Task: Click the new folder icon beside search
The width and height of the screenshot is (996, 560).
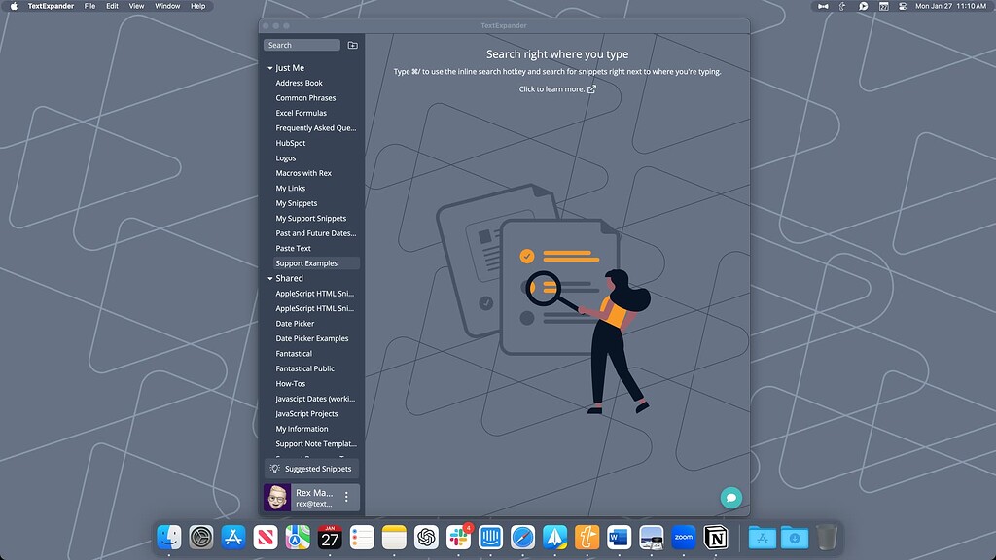Action: click(x=352, y=45)
